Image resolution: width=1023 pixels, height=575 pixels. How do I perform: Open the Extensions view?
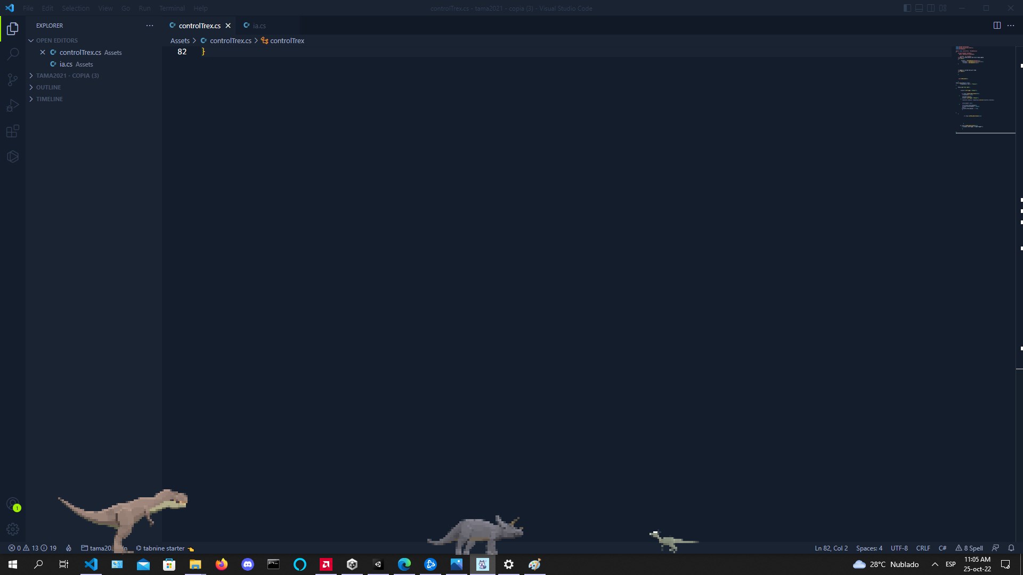coord(13,131)
